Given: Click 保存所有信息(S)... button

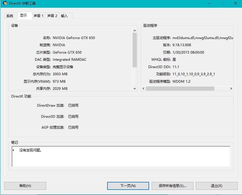Looking at the screenshot, I should (172, 186).
